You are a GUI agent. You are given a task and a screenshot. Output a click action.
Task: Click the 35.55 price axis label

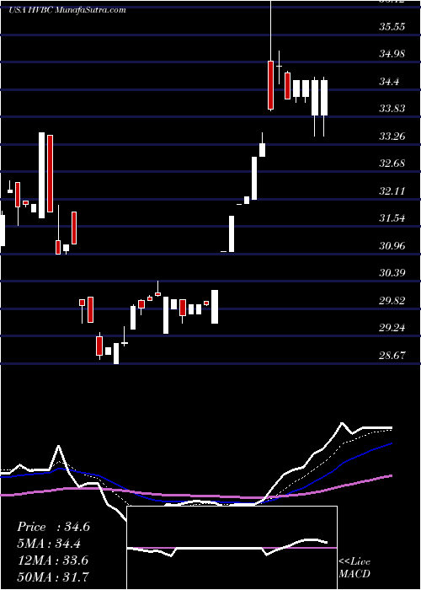[392, 27]
